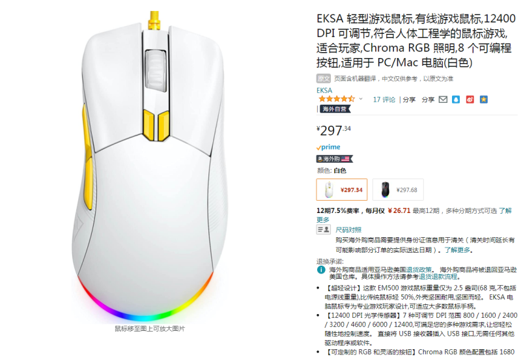Click the 原文 original text badge

point(323,78)
